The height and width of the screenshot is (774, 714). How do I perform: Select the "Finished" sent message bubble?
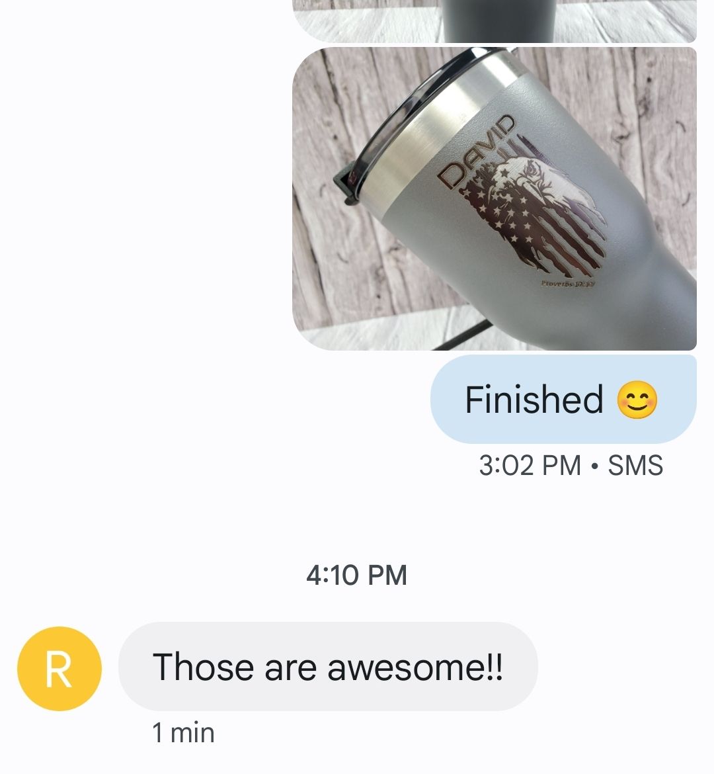pos(563,399)
